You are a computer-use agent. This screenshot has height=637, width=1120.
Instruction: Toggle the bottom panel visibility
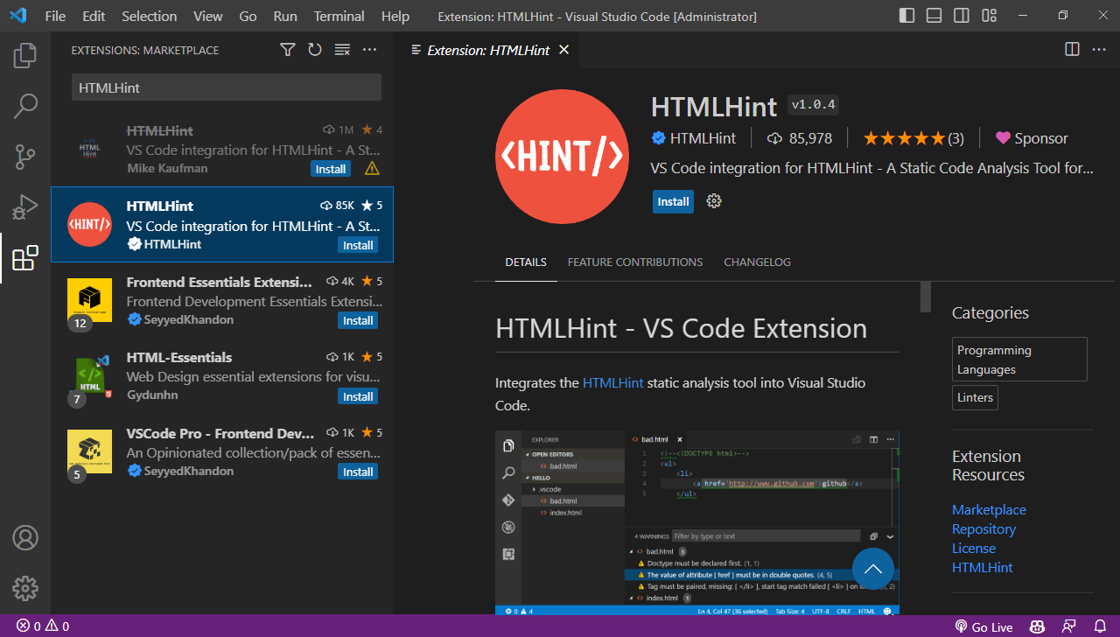tap(934, 15)
